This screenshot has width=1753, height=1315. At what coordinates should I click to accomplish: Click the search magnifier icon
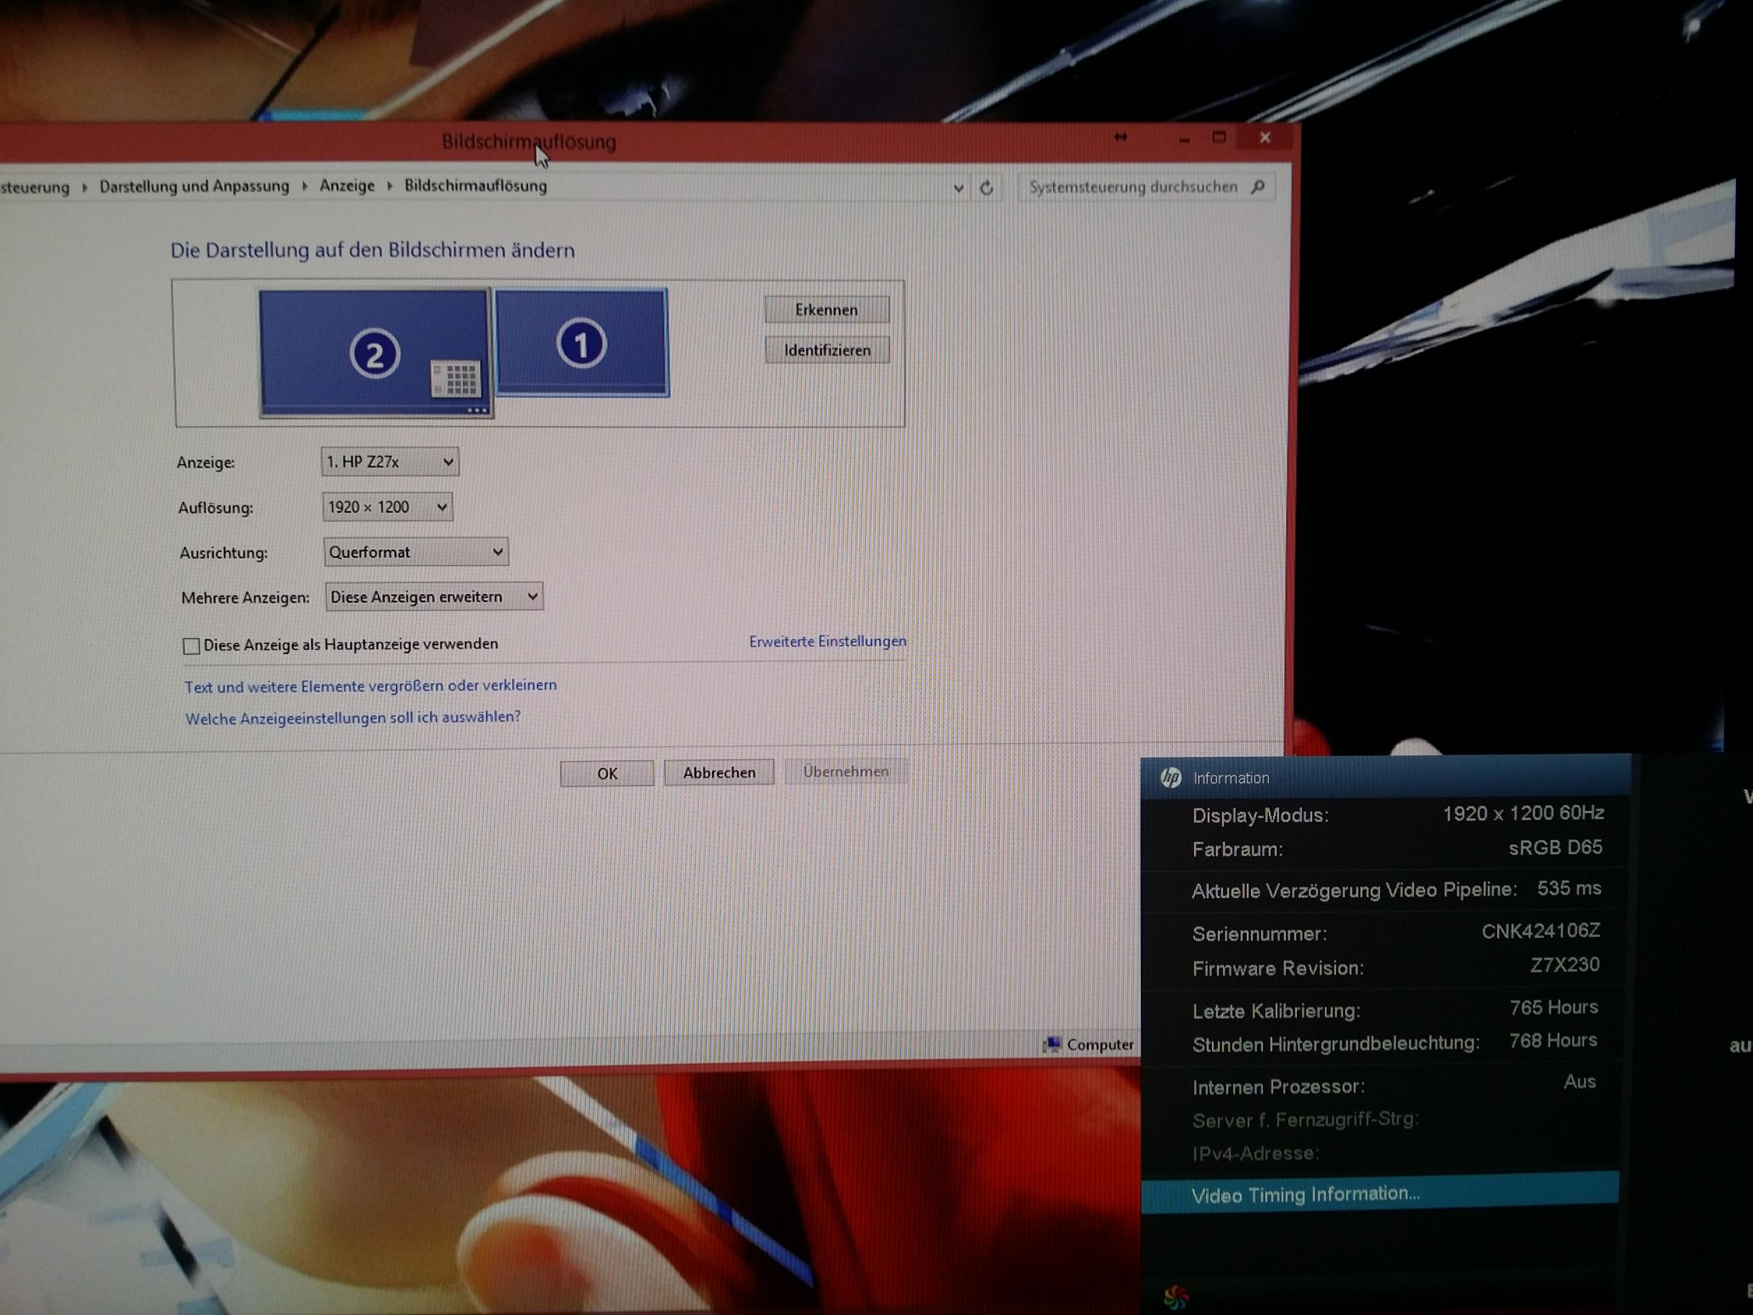coord(1258,187)
